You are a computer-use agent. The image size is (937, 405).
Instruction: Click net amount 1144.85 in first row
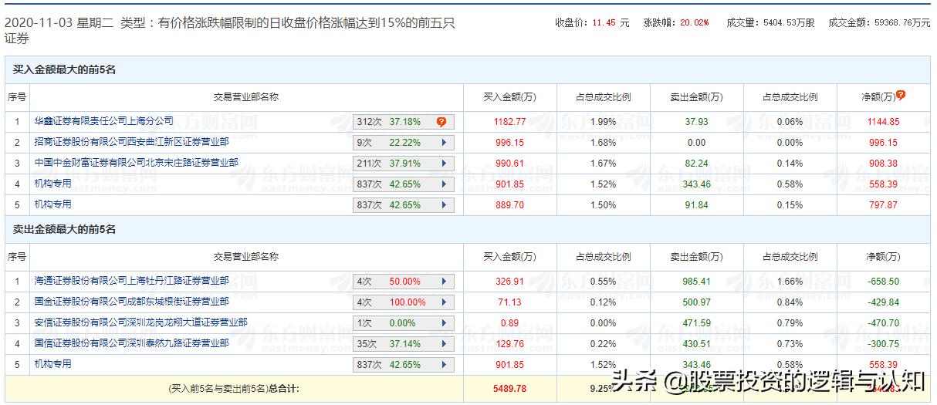pyautogui.click(x=883, y=122)
